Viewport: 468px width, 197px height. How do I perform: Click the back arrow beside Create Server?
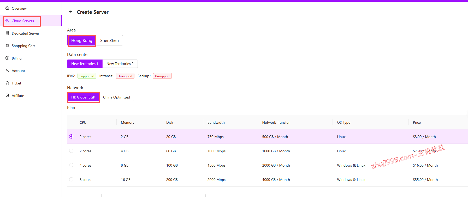70,12
